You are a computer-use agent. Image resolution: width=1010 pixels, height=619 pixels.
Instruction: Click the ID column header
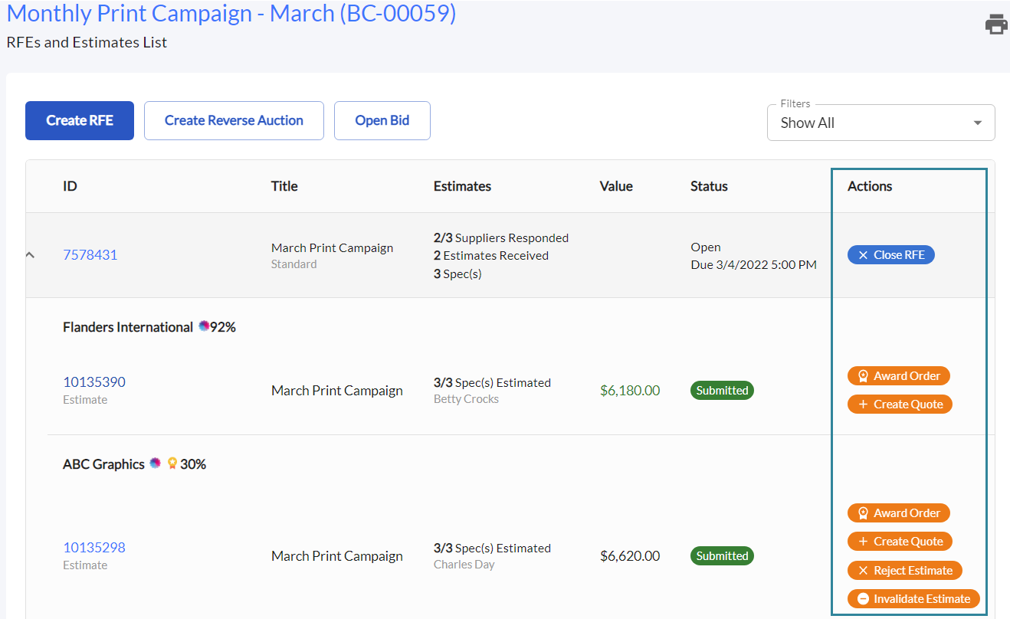[x=70, y=186]
